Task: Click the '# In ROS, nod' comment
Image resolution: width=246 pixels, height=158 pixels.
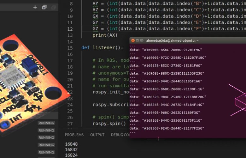Action: coord(111,60)
